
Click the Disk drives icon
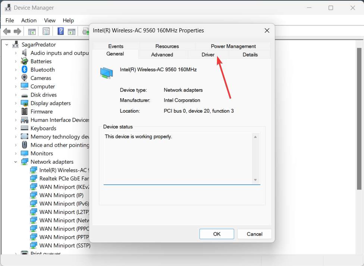[24, 95]
